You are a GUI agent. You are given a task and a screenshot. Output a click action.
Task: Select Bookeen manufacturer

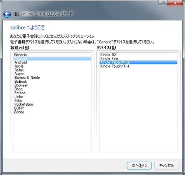pos(52,85)
